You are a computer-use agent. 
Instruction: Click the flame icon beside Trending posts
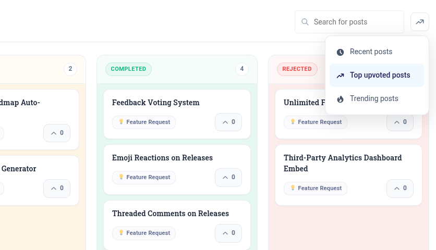[x=340, y=99]
